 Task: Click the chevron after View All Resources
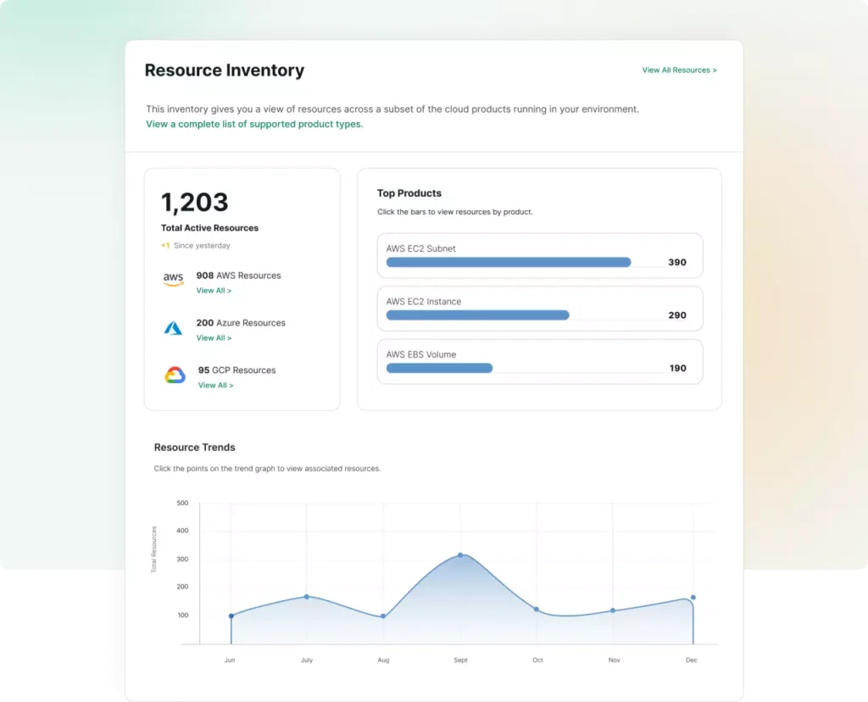(716, 70)
